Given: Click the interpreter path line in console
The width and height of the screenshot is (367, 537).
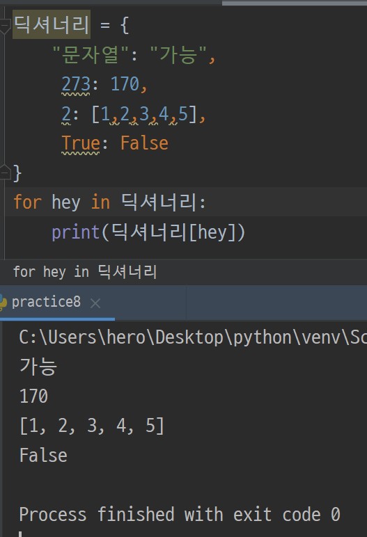Looking at the screenshot, I should point(193,337).
